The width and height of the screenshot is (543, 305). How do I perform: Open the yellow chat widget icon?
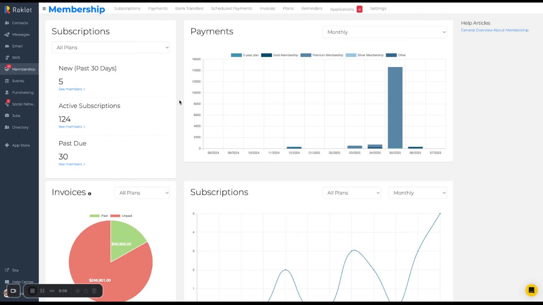[531, 290]
